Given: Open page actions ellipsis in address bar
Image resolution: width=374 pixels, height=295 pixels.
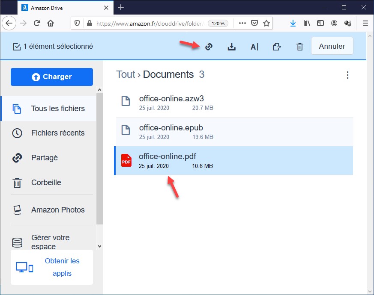Looking at the screenshot, I should [x=242, y=24].
